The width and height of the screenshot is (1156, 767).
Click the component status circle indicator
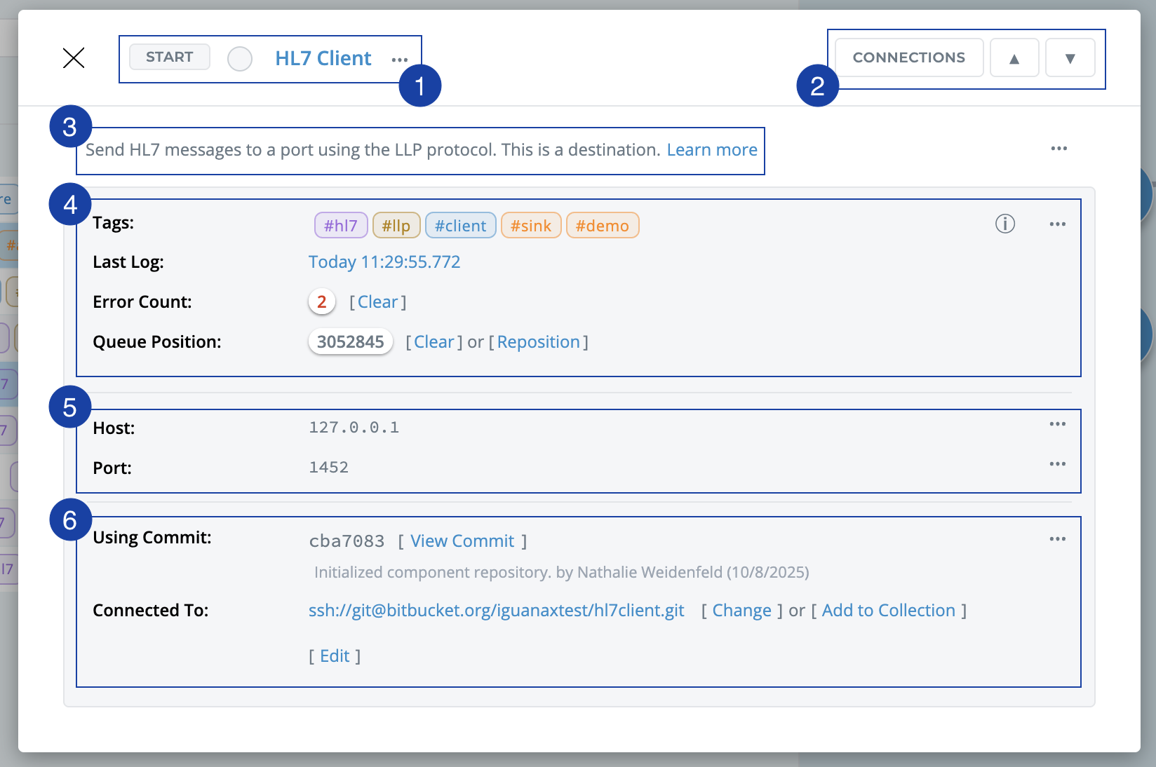click(240, 59)
